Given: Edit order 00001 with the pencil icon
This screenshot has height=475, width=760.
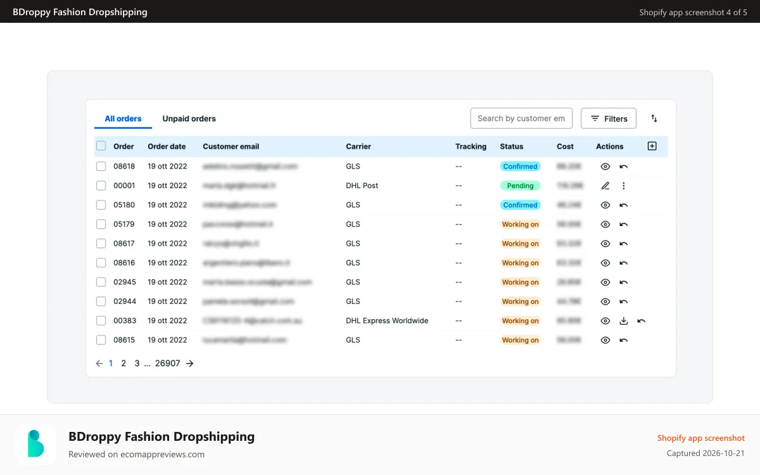Looking at the screenshot, I should [605, 186].
